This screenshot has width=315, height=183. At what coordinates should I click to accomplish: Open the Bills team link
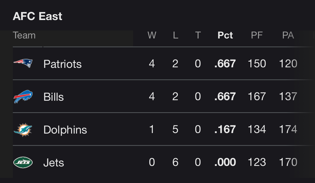coord(54,97)
